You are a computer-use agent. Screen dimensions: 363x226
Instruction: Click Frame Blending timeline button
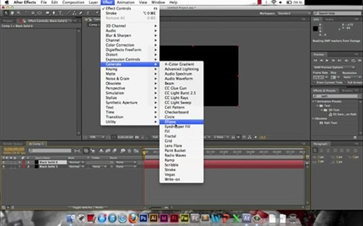(108, 151)
